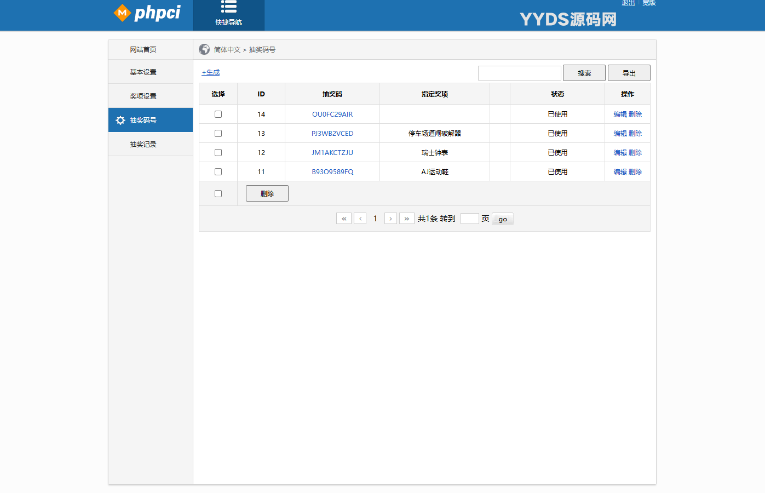The height and width of the screenshot is (493, 765).
Task: Click the phpci logo in the header
Action: click(149, 14)
